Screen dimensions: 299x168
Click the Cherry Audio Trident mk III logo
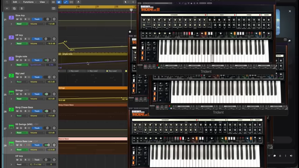pos(150,8)
